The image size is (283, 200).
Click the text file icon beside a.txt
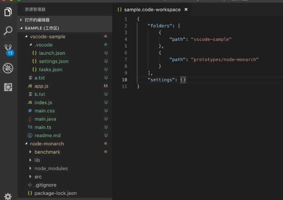pyautogui.click(x=30, y=78)
